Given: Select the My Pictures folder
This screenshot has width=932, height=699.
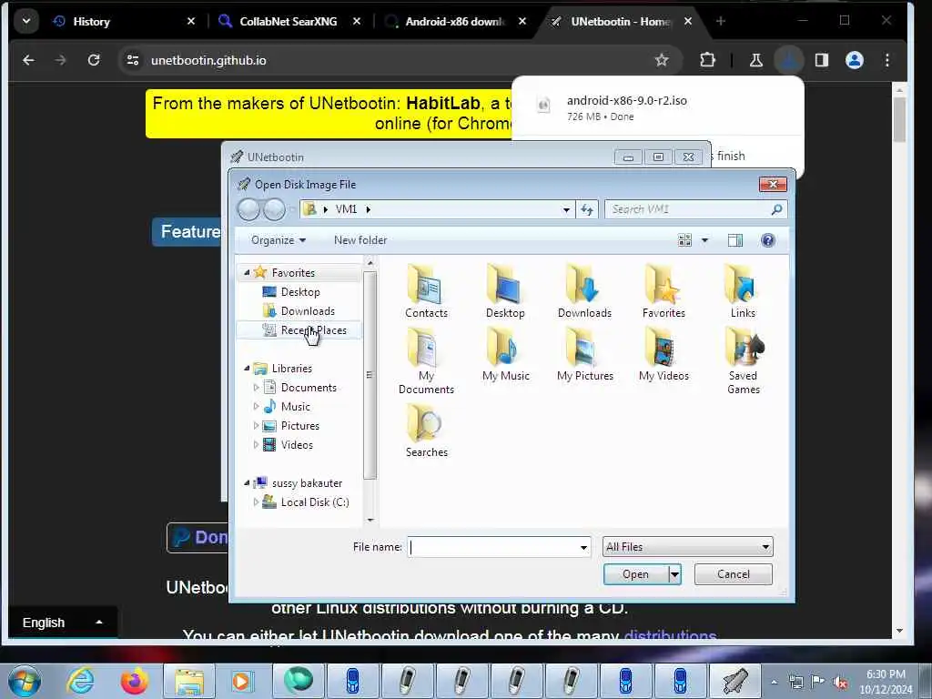Looking at the screenshot, I should click(x=584, y=356).
